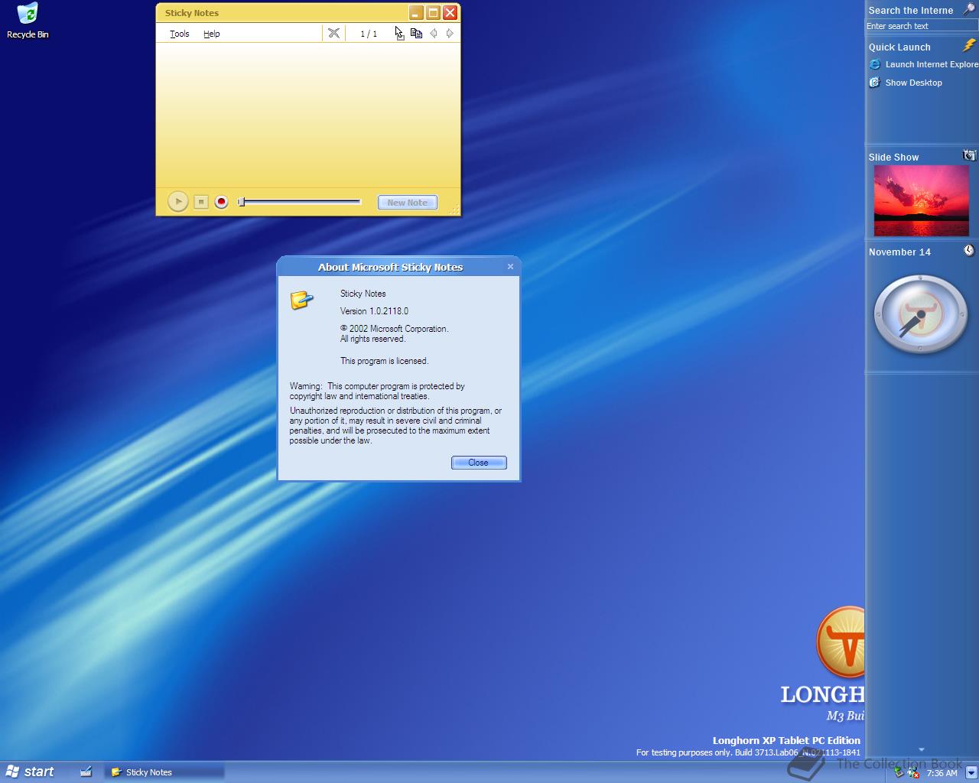Click the 1 / 1 note counter
The height and width of the screenshot is (783, 979).
coord(369,34)
